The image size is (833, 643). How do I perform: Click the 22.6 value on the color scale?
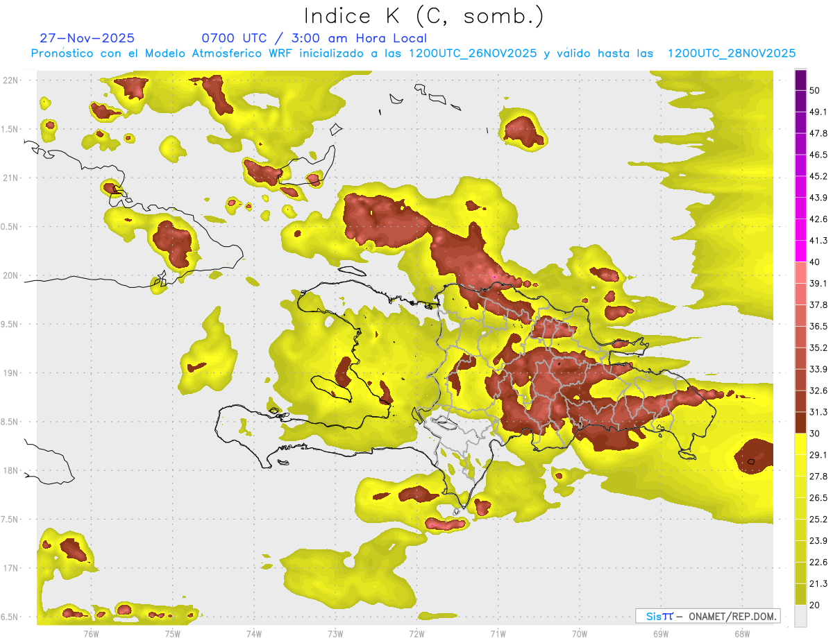tap(818, 563)
